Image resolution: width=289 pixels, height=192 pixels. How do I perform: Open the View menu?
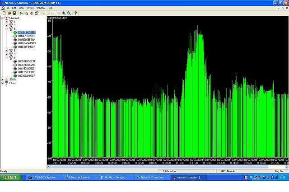22,8
